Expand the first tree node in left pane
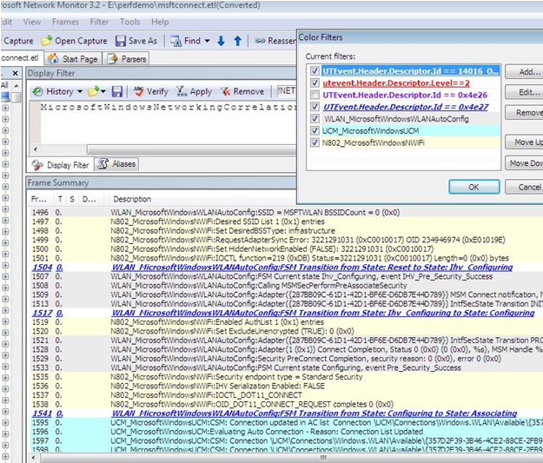The image size is (543, 463). coord(5,108)
